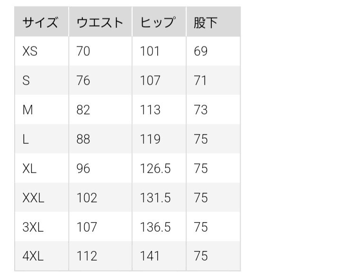
Task: Click hip value 101 in XS row
Action: coord(150,51)
